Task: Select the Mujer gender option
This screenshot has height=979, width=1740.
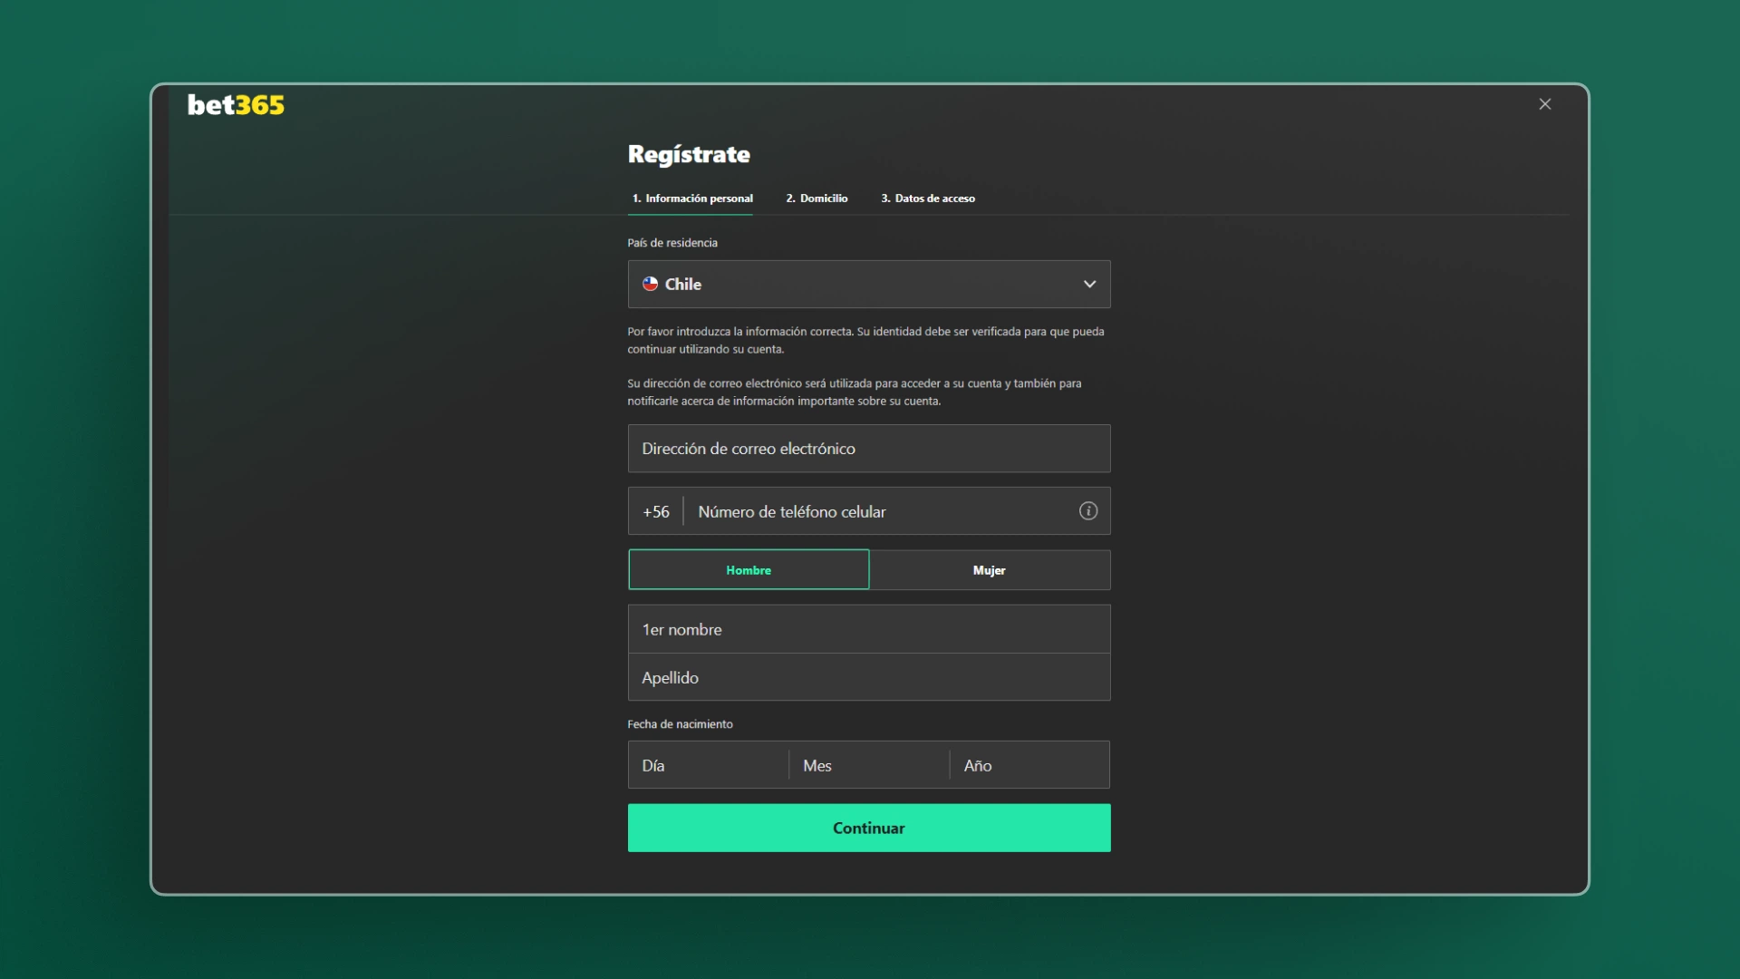Action: point(990,569)
